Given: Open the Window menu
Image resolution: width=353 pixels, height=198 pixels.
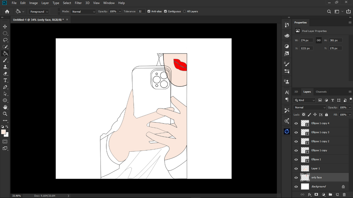Looking at the screenshot, I should [109, 3].
